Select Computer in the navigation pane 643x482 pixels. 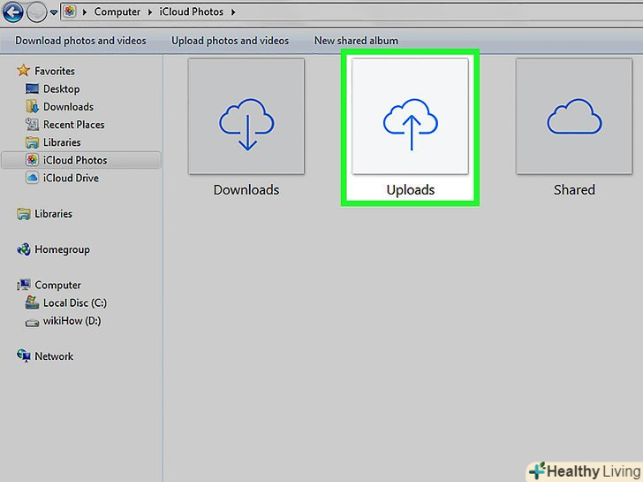pyautogui.click(x=57, y=285)
